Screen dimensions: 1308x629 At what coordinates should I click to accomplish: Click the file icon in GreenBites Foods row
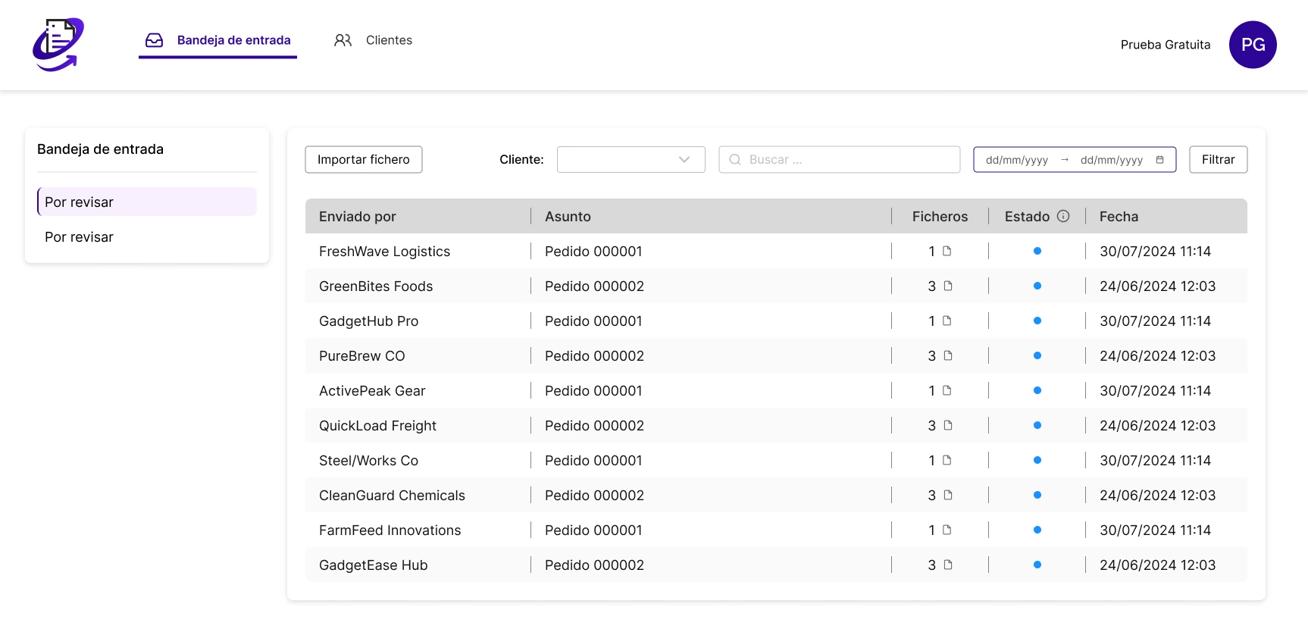[948, 286]
